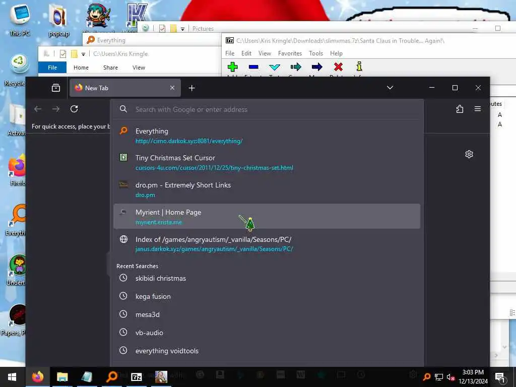Reload the Firefox page
This screenshot has height=387, width=516.
(74, 109)
